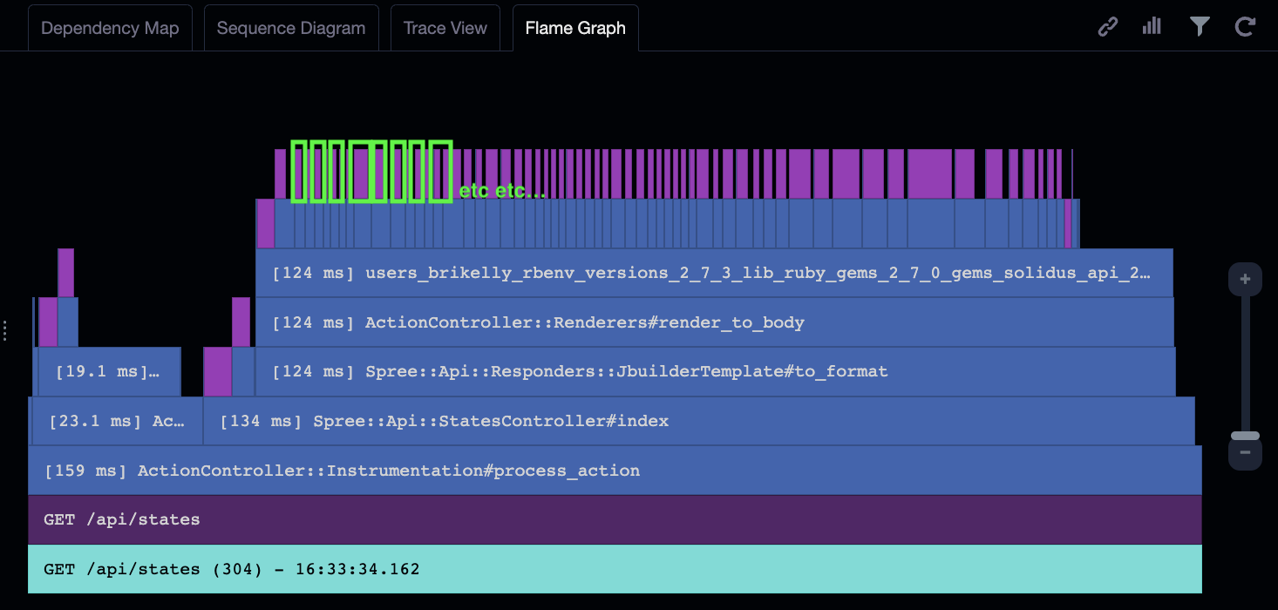This screenshot has height=610, width=1278.
Task: Open the Dependency Map tab
Action: click(x=110, y=27)
